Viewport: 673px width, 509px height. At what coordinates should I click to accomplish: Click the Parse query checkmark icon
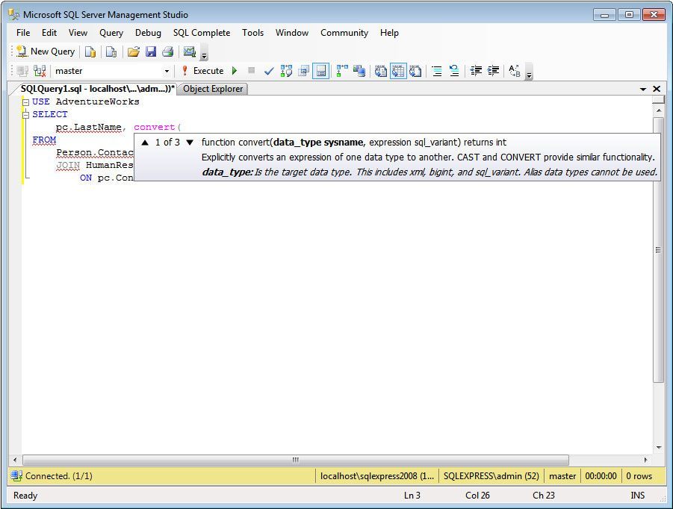coord(268,71)
